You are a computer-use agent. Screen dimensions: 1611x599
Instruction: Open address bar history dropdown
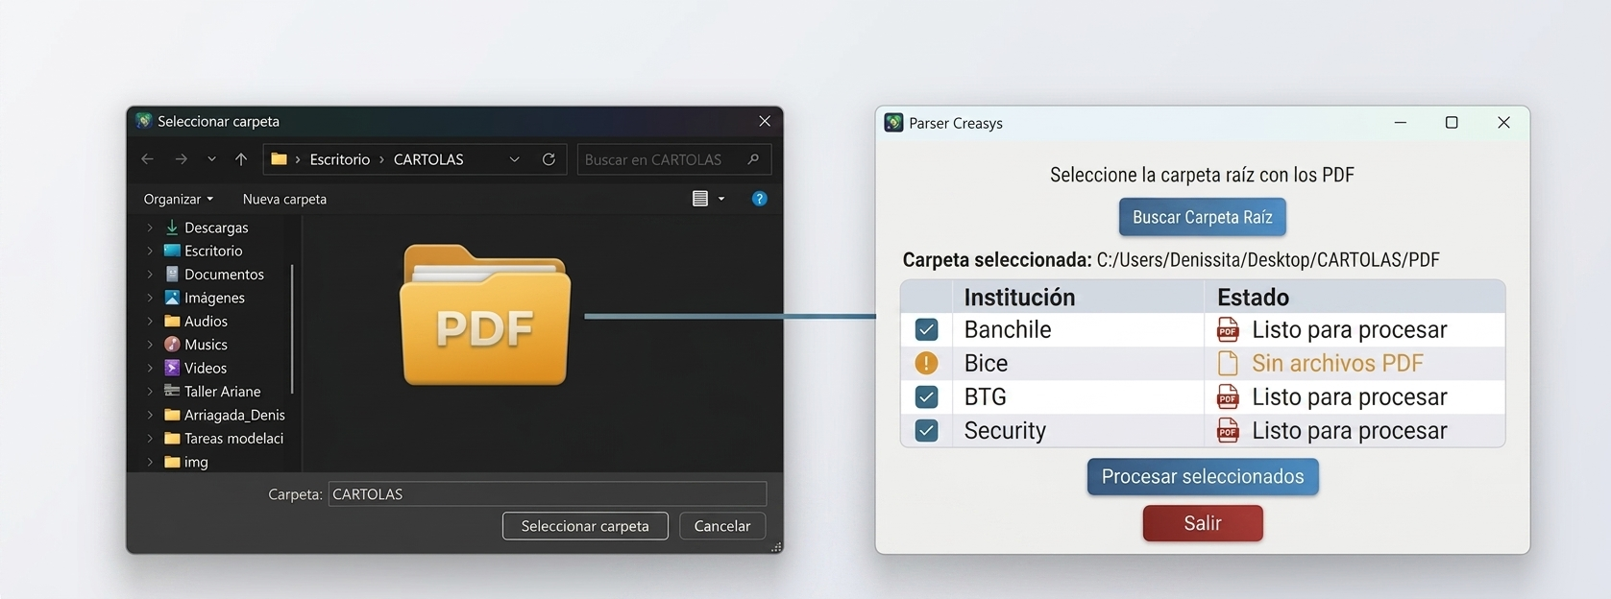[515, 159]
